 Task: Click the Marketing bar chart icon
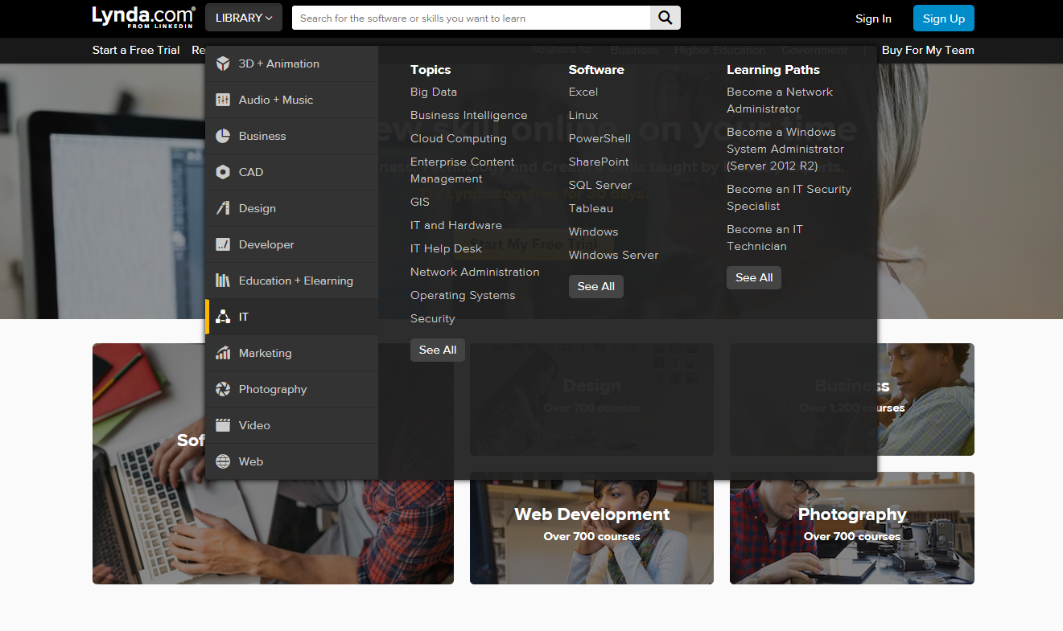(223, 353)
